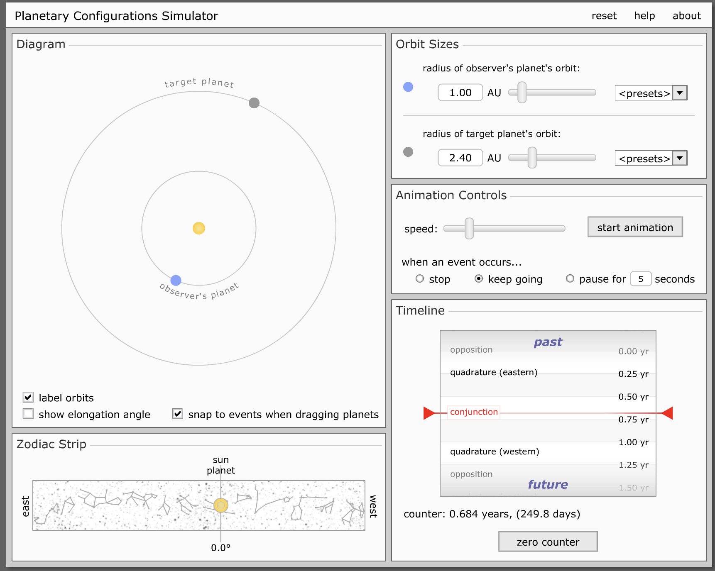The image size is (715, 571).
Task: Click the gray target legend dot in Orbit Sizes
Action: point(408,152)
